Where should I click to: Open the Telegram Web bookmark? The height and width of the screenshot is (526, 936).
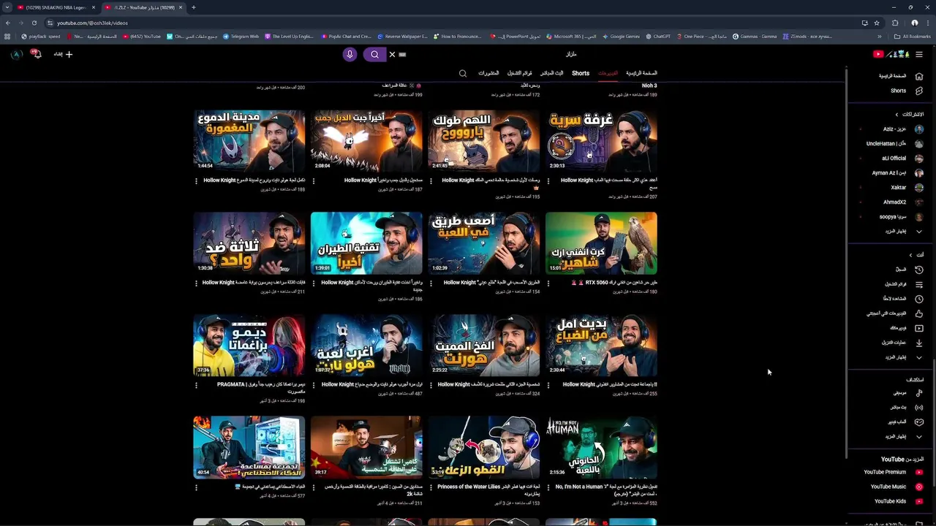(241, 37)
